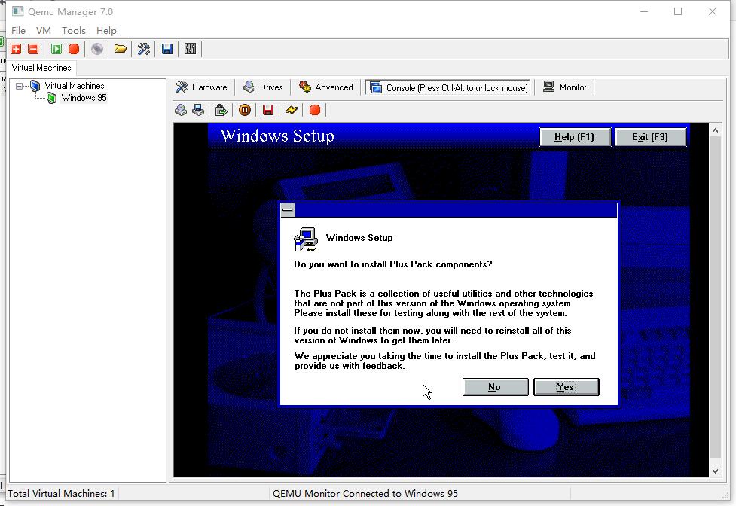Click the dialog system menu dash button
This screenshot has width=736, height=506.
288,210
